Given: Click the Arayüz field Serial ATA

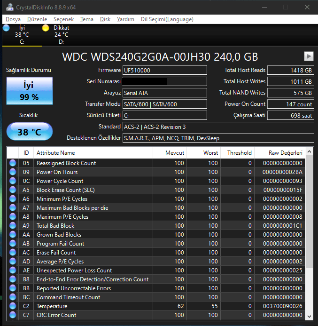Looking at the screenshot, I should point(164,93).
